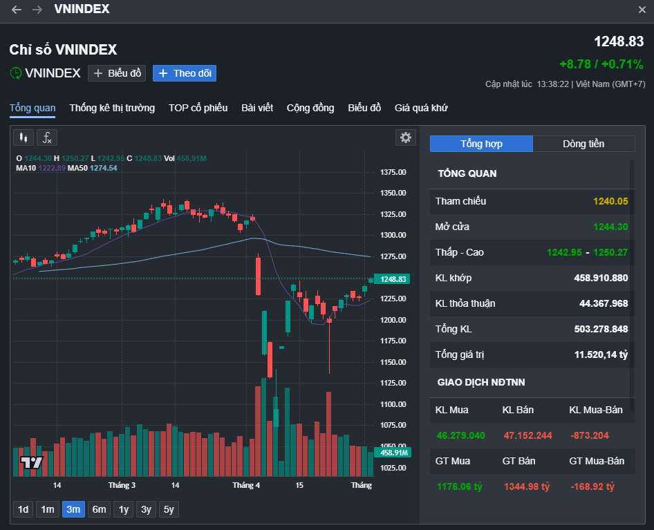Click the forward arrow navigation icon
Viewport: 654px width, 530px height.
(x=37, y=10)
